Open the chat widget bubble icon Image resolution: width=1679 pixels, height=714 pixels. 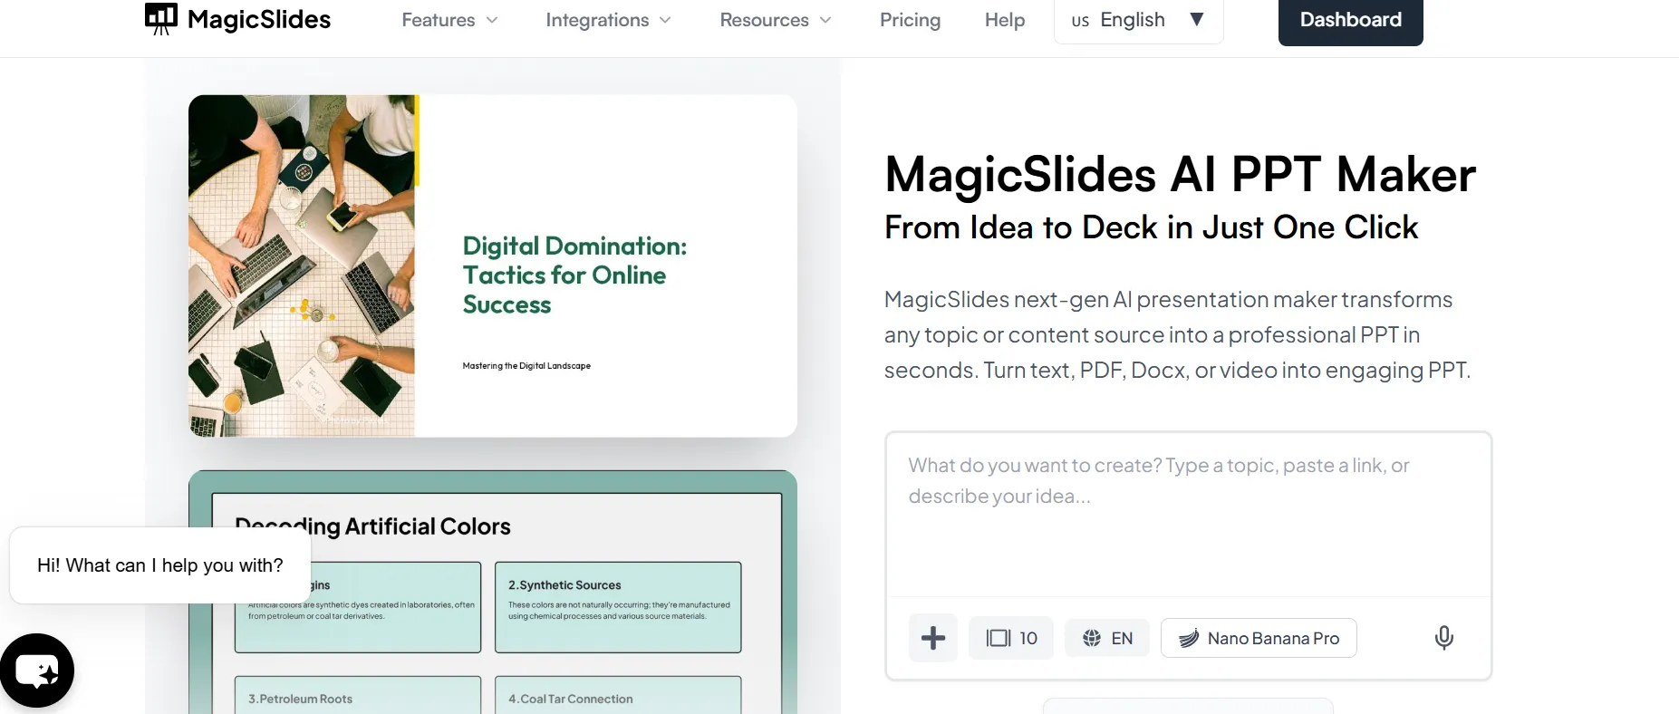37,671
